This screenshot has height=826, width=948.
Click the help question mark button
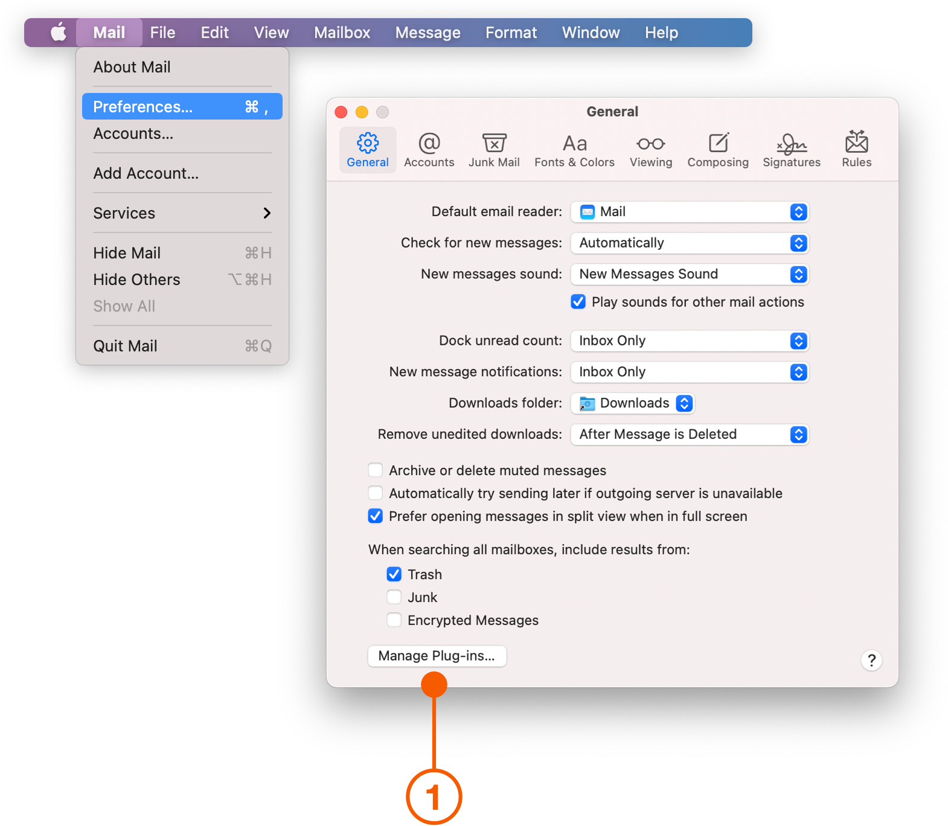pyautogui.click(x=871, y=660)
